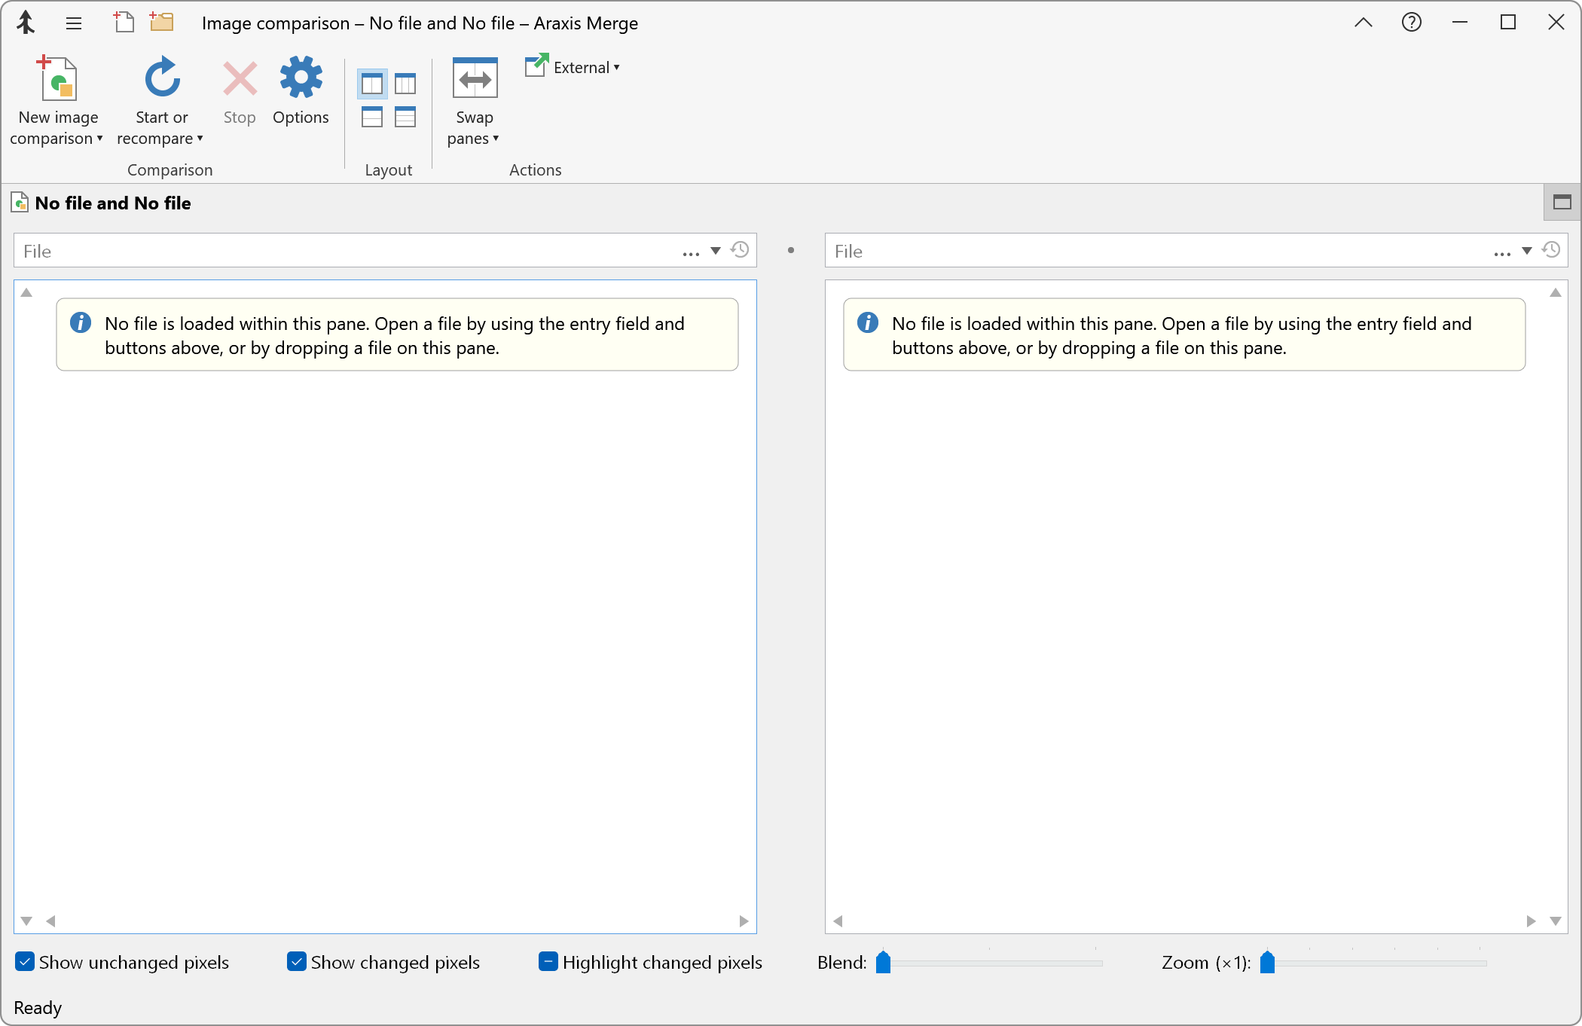
Task: Open Help using the question mark
Action: tap(1411, 23)
